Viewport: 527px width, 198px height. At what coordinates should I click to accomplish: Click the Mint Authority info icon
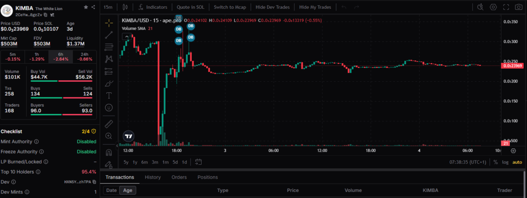pyautogui.click(x=37, y=142)
